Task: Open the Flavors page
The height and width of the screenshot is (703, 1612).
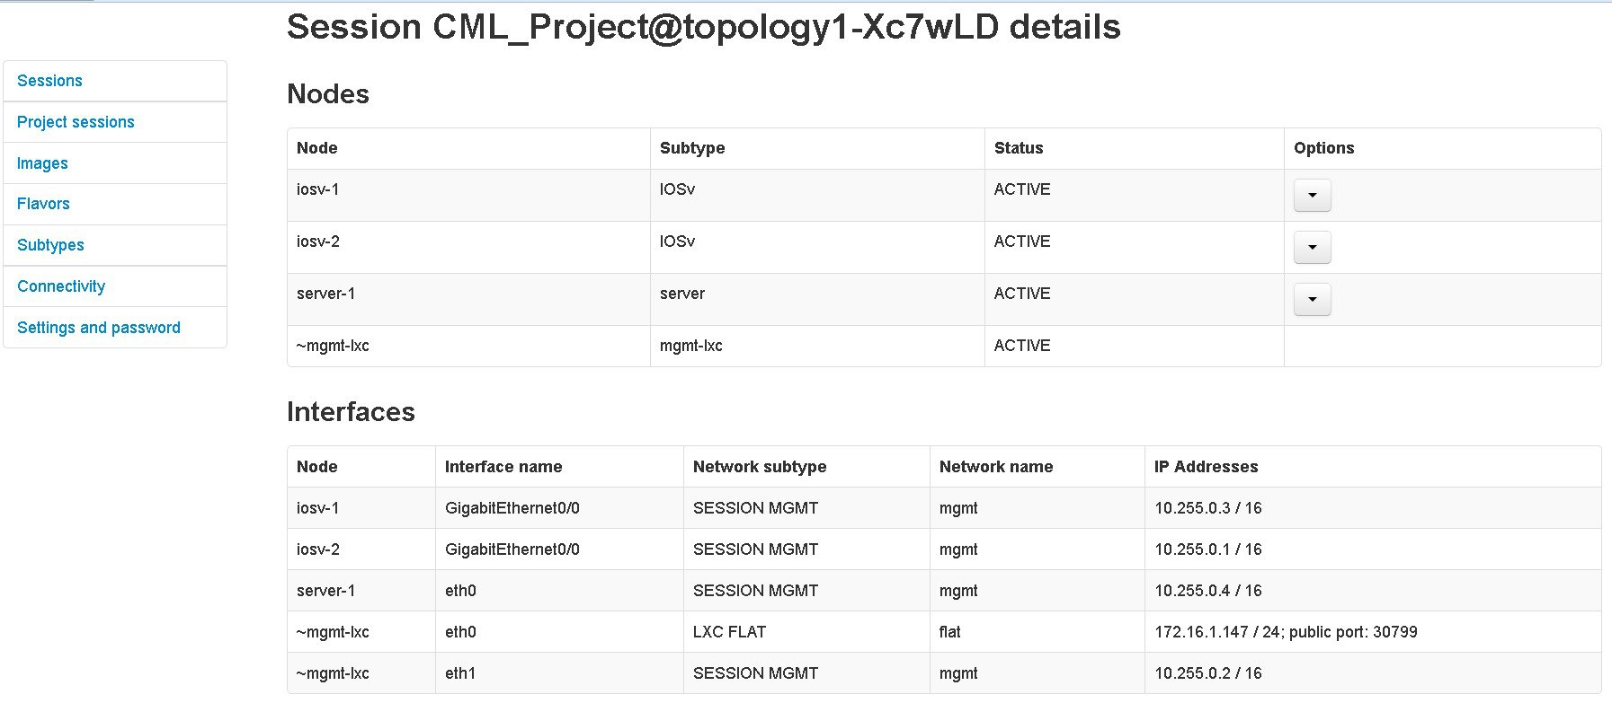Action: pos(43,204)
